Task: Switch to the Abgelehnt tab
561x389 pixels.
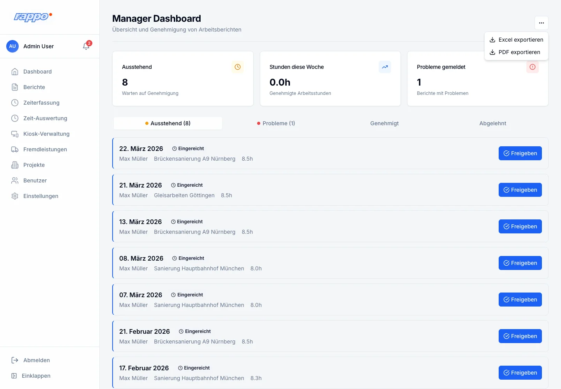Action: click(493, 123)
